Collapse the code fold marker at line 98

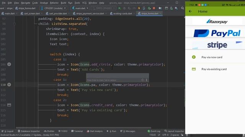point(15,24)
